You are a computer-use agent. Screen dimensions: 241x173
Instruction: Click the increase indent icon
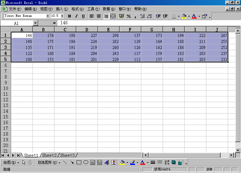tap(165, 16)
